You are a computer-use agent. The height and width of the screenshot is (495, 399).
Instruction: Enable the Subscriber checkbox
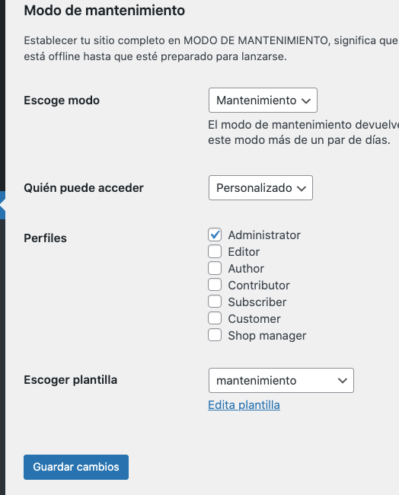(215, 302)
